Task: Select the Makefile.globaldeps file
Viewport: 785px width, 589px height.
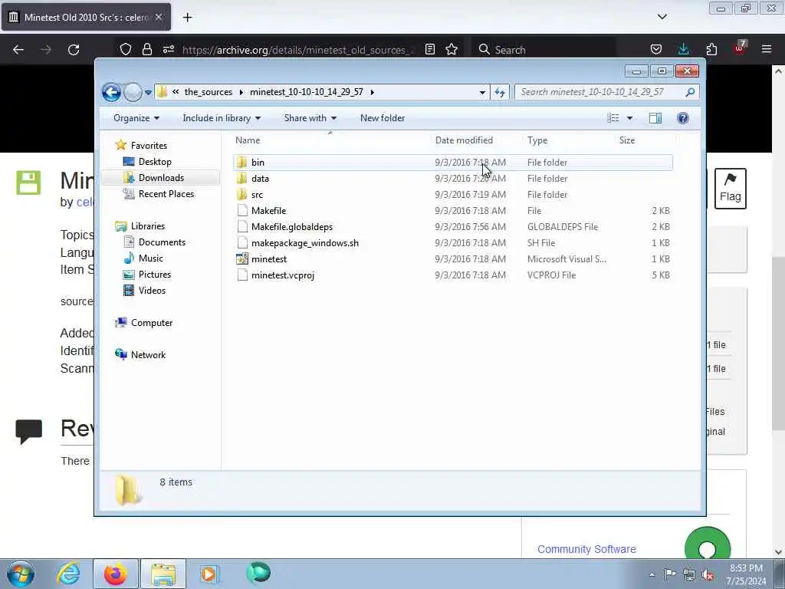Action: click(292, 227)
